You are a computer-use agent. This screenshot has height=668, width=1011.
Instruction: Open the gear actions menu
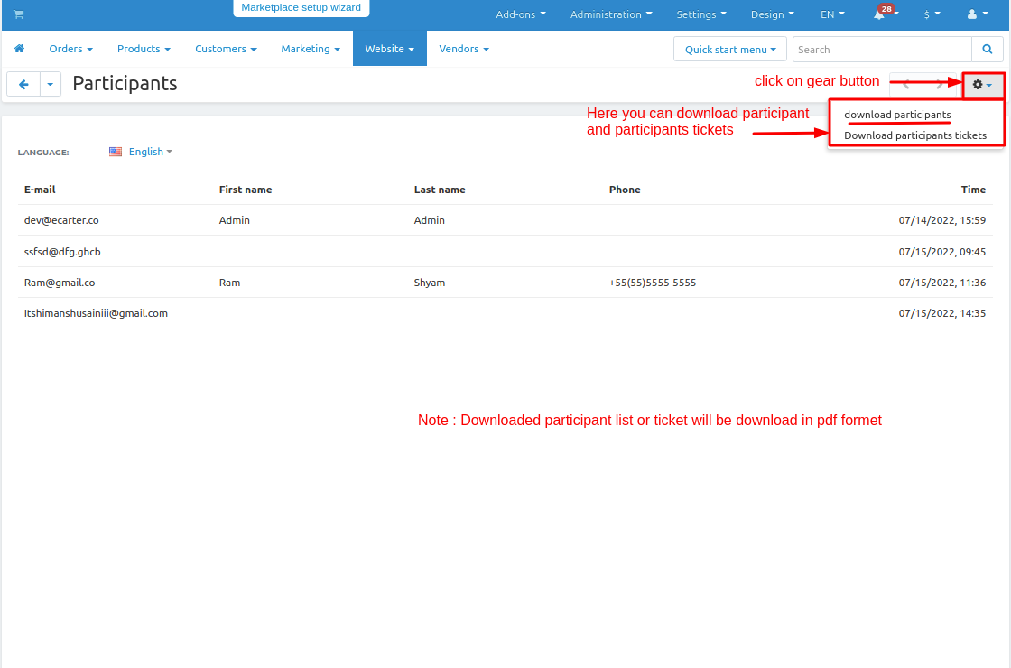point(982,85)
